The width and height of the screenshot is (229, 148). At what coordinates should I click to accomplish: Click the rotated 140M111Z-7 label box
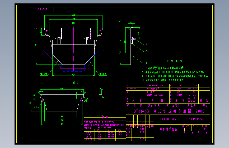[41, 9]
